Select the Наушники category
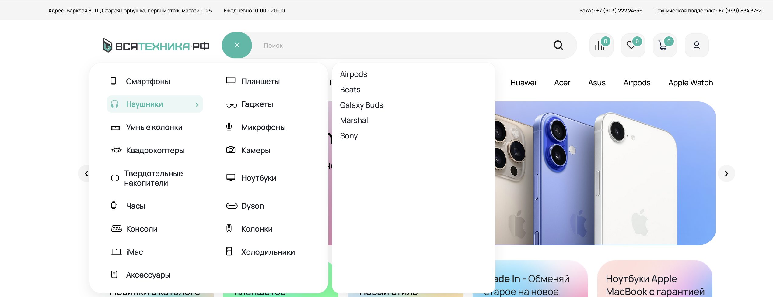This screenshot has height=297, width=773. [x=155, y=104]
